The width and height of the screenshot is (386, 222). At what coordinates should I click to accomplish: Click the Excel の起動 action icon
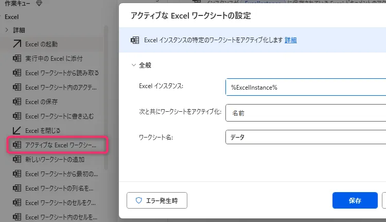16,44
